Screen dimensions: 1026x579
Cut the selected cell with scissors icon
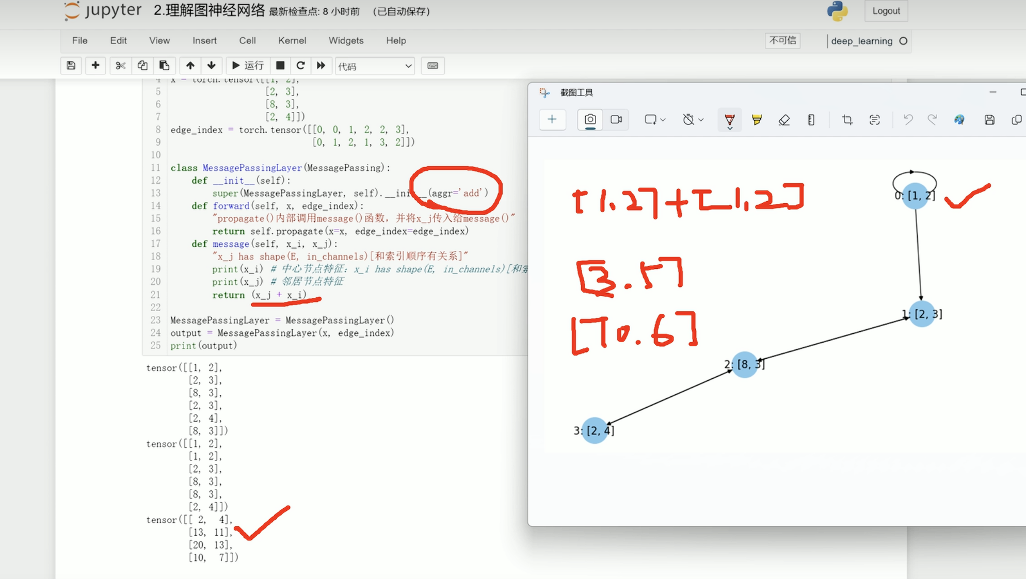(x=120, y=66)
